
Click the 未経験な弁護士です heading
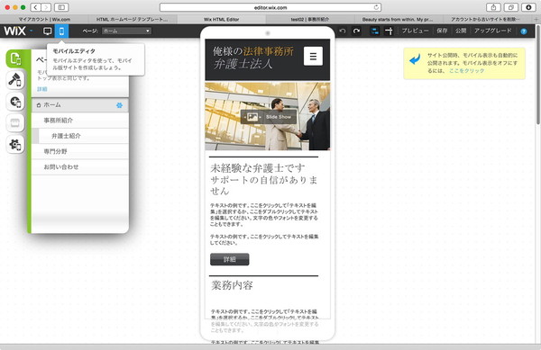(258, 168)
